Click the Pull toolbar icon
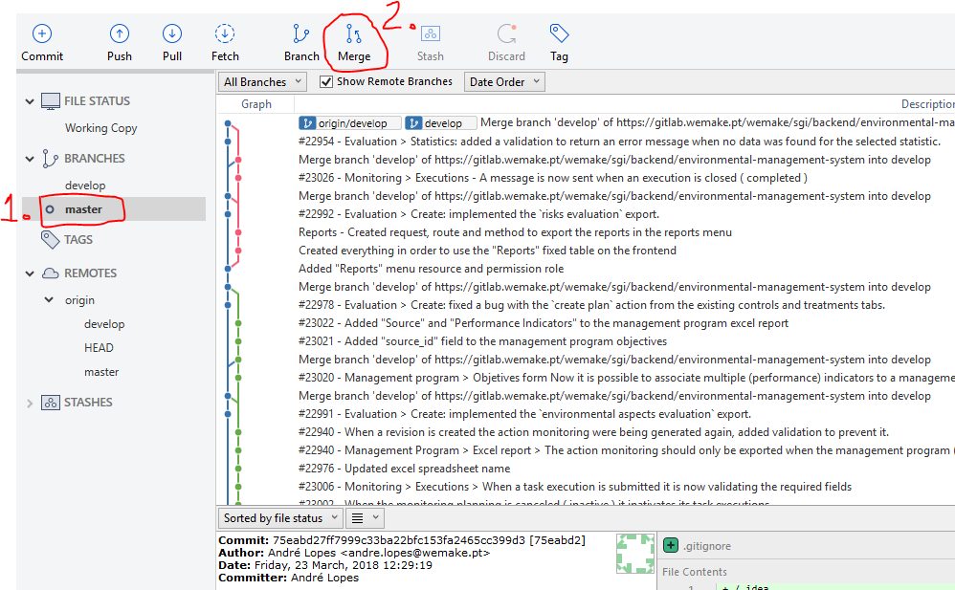 pyautogui.click(x=172, y=34)
